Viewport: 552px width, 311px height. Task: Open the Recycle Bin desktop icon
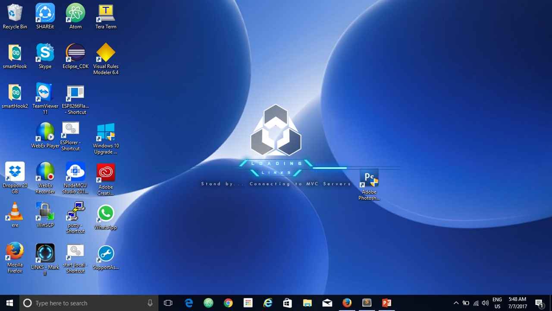[x=15, y=17]
